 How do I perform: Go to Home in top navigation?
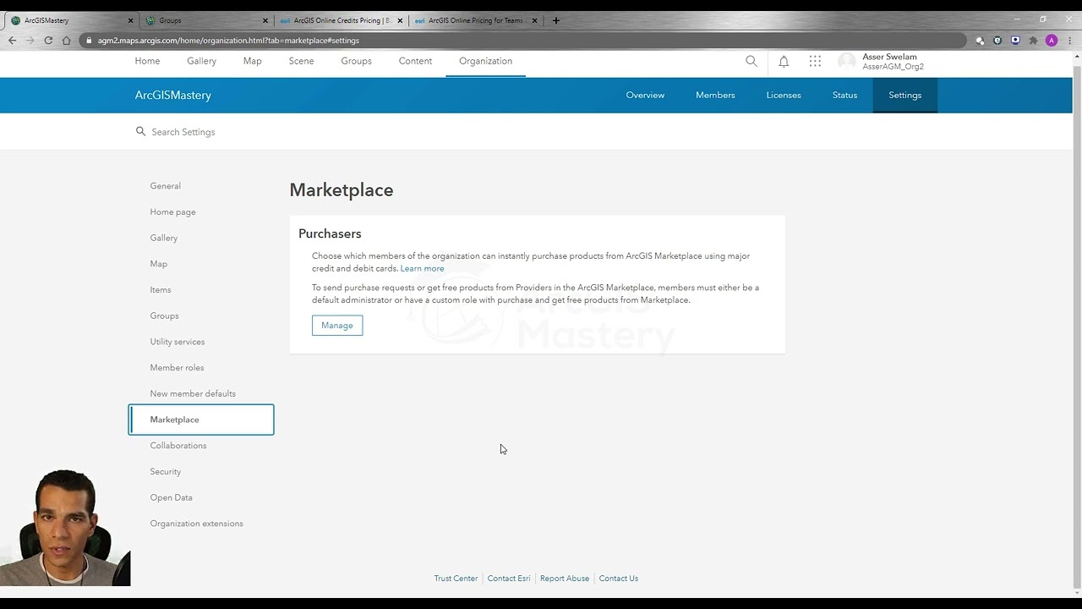[147, 61]
